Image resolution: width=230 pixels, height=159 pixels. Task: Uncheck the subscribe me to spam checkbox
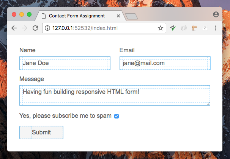click(x=117, y=116)
